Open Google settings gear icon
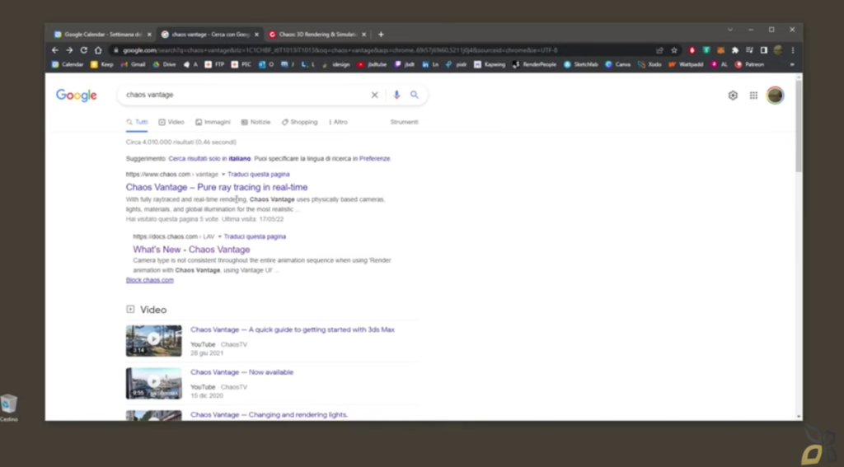Image resolution: width=844 pixels, height=467 pixels. point(733,96)
